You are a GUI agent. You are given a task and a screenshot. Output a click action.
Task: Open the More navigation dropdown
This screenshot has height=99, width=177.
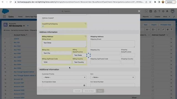coord(166,16)
